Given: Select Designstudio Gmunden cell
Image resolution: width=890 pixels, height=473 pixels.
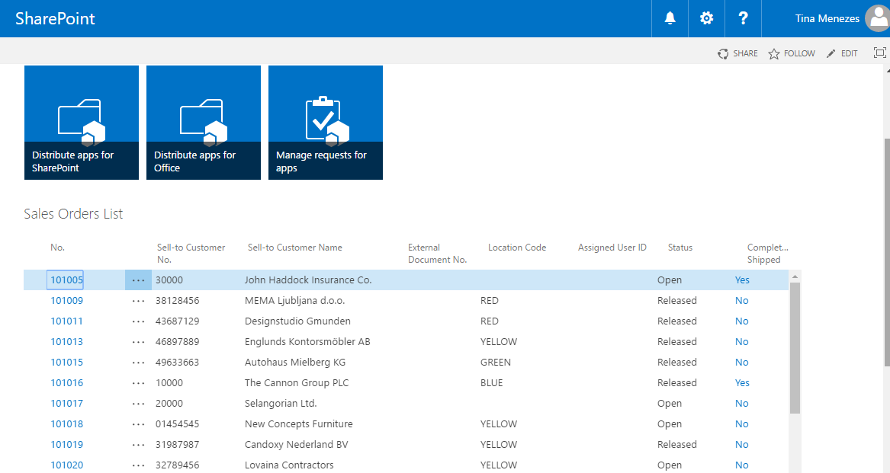Looking at the screenshot, I should coord(297,321).
